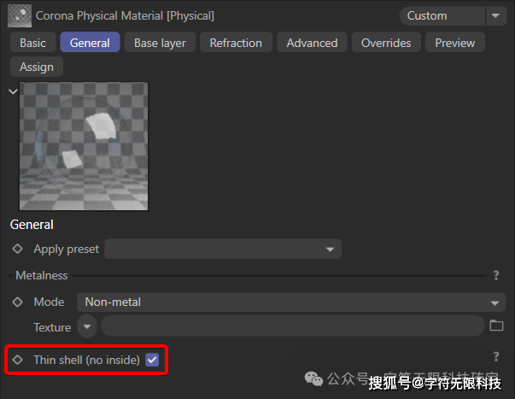Image resolution: width=515 pixels, height=399 pixels.
Task: Open the Mode dropdown showing Non-metal
Action: 290,302
